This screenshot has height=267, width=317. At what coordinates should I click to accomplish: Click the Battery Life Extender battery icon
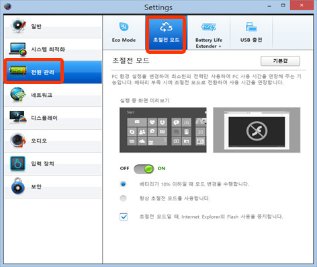(208, 27)
